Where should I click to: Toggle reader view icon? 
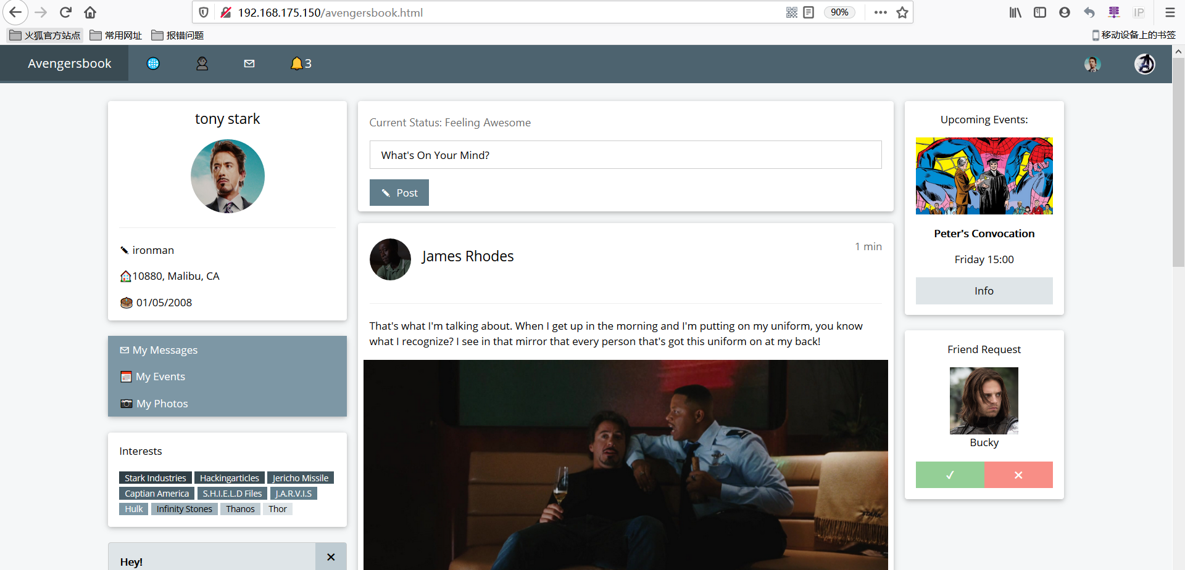coord(809,12)
